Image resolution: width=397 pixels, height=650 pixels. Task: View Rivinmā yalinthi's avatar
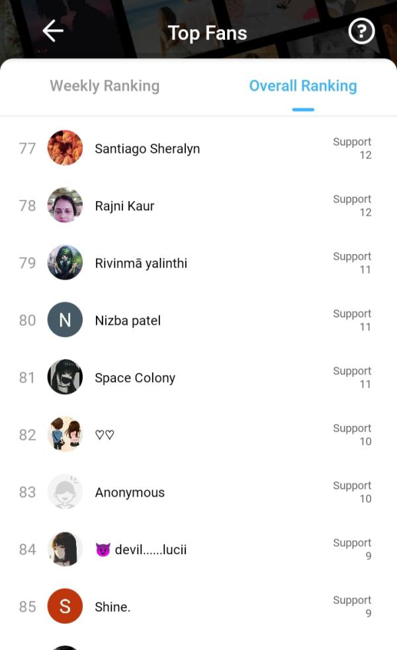pos(65,263)
